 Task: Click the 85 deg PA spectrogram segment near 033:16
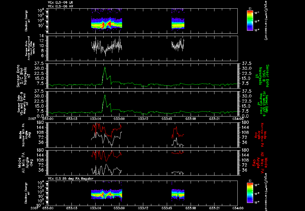pos(178,194)
